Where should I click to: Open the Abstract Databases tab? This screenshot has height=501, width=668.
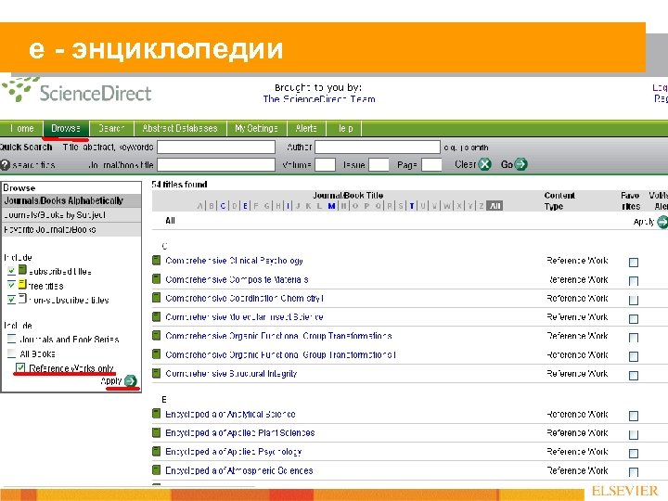click(180, 128)
